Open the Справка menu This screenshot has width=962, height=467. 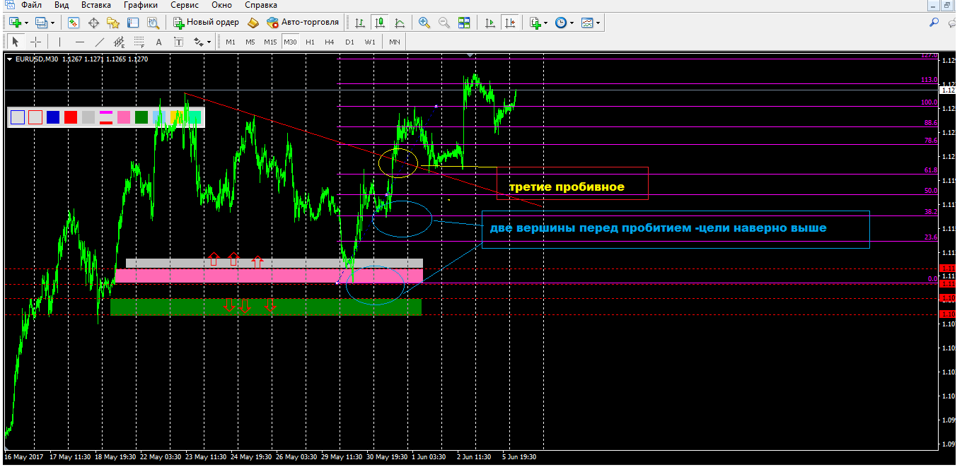coord(261,5)
